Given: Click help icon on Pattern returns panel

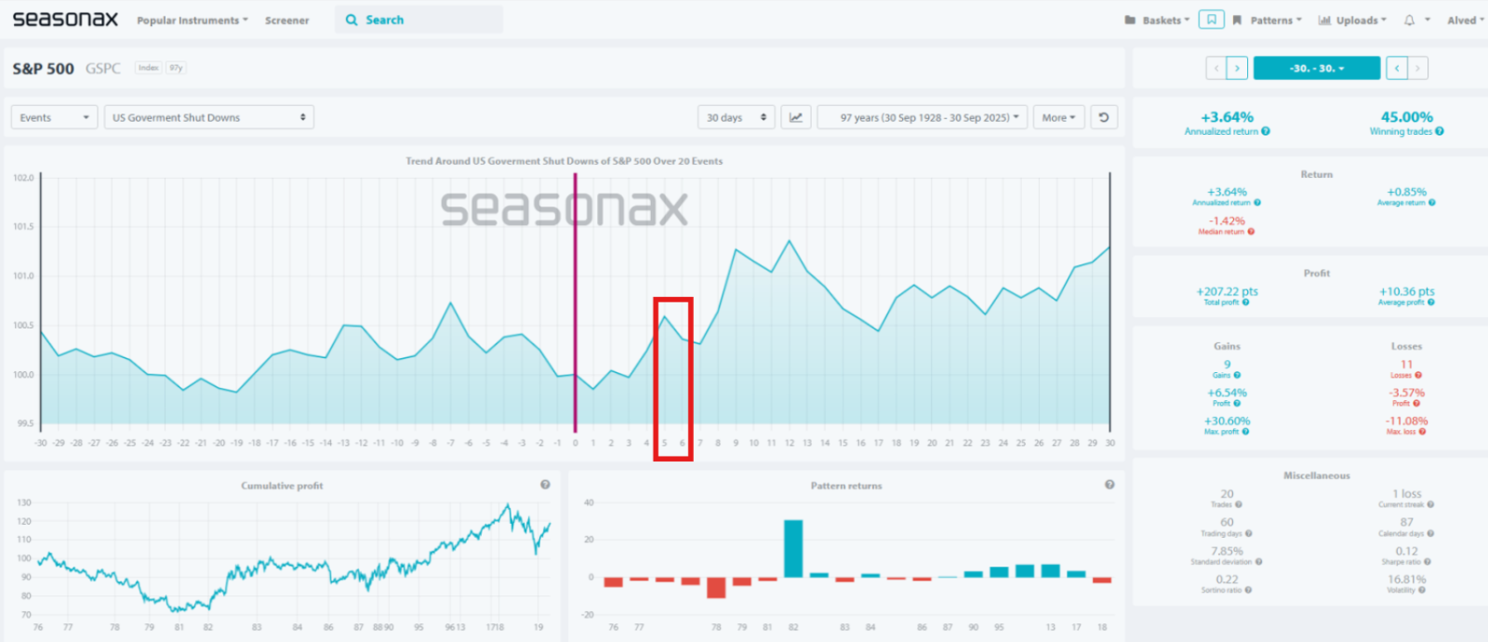Looking at the screenshot, I should (x=1109, y=485).
